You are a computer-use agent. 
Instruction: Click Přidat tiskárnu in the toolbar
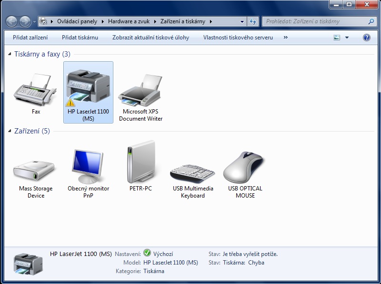(x=80, y=38)
